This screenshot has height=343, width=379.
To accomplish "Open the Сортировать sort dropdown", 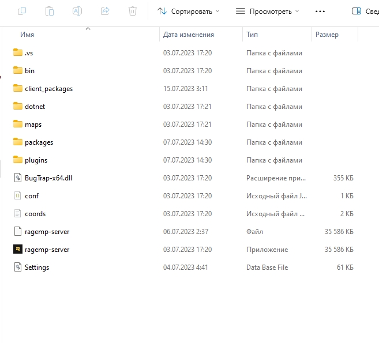I will (x=189, y=11).
